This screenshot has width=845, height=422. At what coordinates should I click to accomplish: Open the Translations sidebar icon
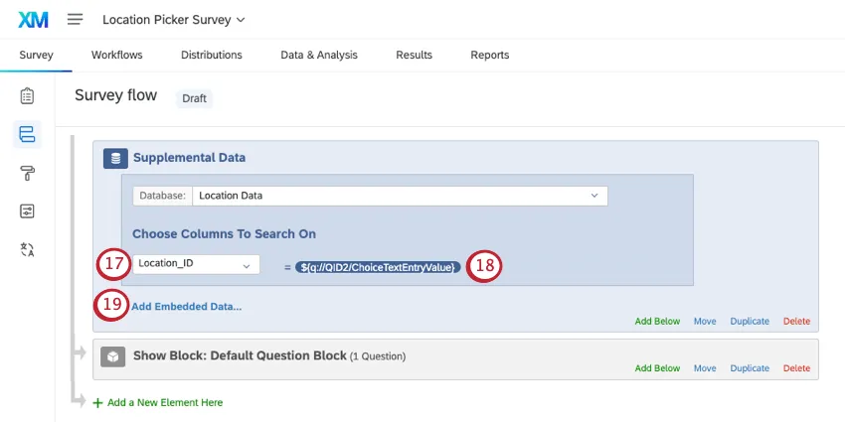27,249
